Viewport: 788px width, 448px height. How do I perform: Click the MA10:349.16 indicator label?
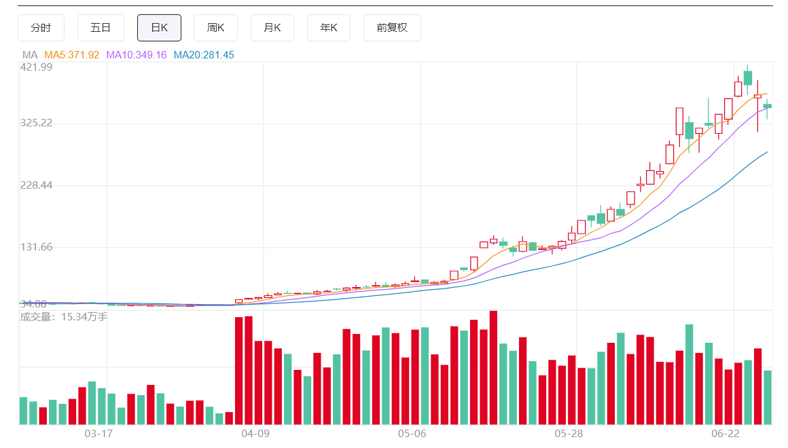coord(136,55)
